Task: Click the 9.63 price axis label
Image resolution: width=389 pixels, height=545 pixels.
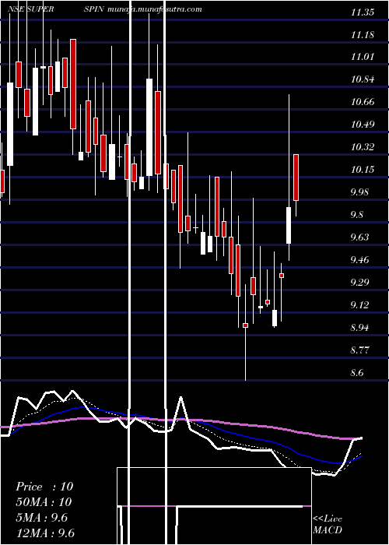Action: 360,237
